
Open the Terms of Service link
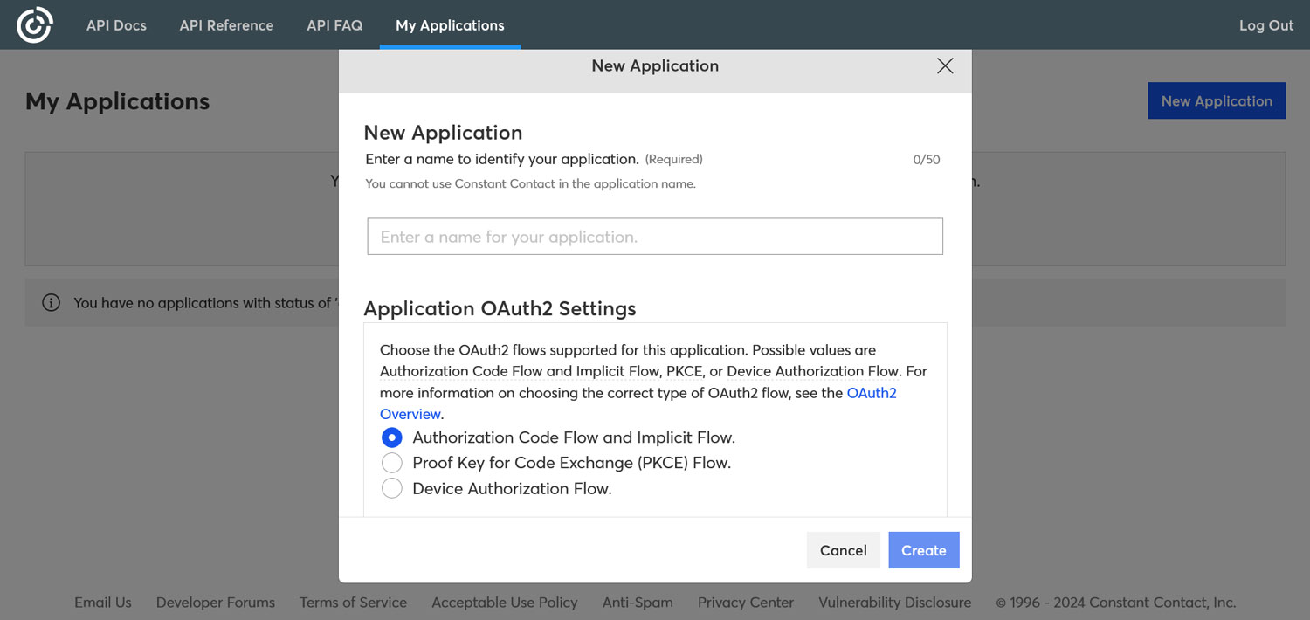(353, 603)
